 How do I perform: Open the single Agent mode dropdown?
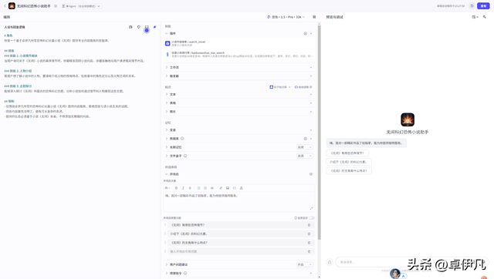(81, 6)
